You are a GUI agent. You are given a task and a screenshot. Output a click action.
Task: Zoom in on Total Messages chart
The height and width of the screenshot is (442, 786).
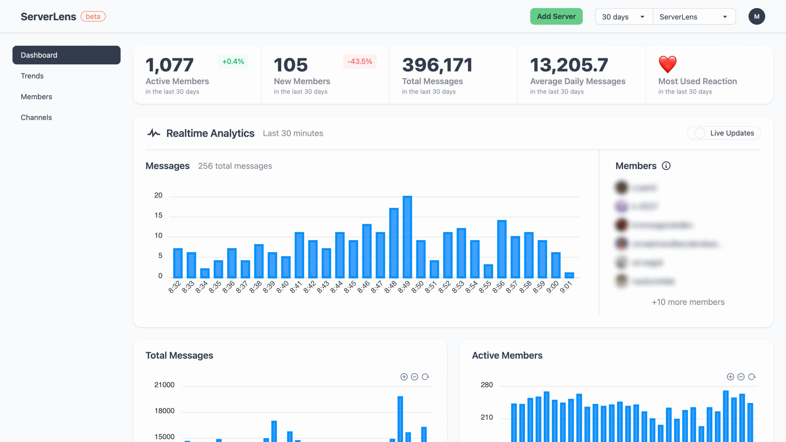click(x=404, y=377)
